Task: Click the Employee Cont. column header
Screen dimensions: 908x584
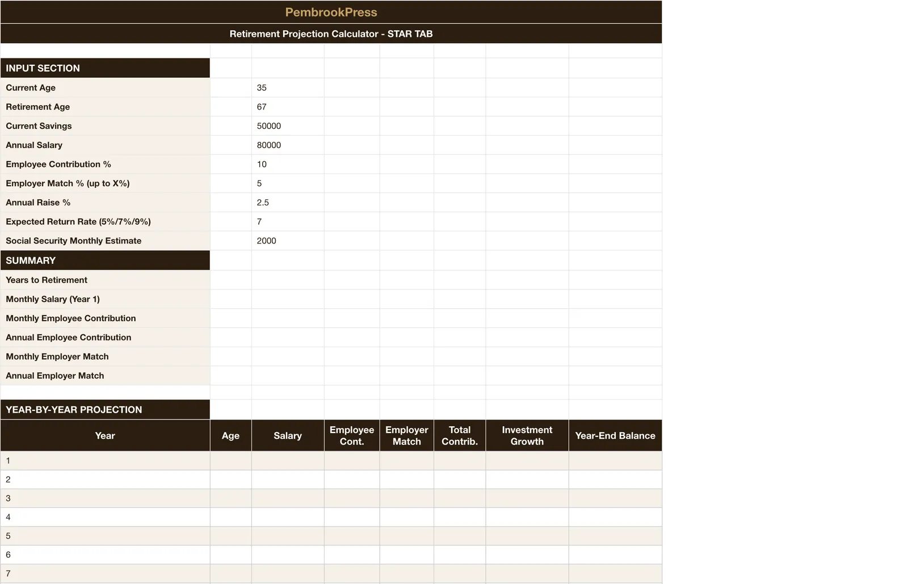Action: 352,435
